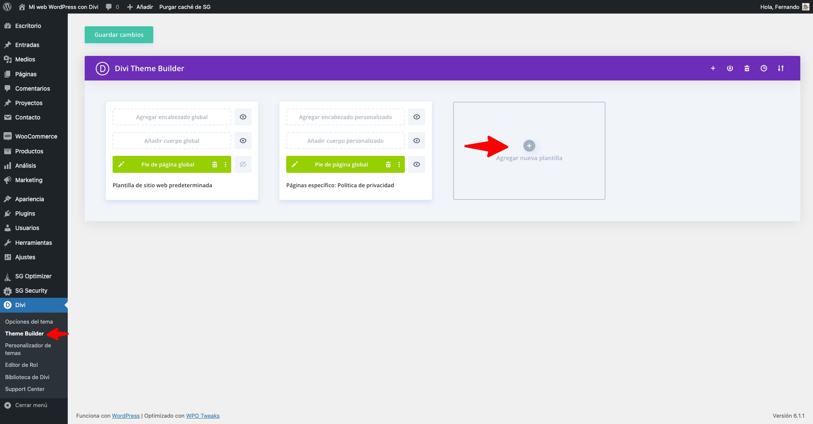Image resolution: width=813 pixels, height=424 pixels.
Task: Edit privacy template footer pencil icon
Action: [x=295, y=164]
